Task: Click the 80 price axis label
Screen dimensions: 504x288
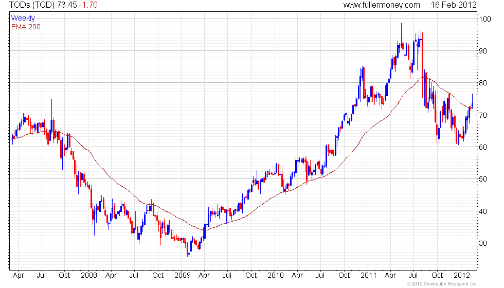Action: coord(483,83)
